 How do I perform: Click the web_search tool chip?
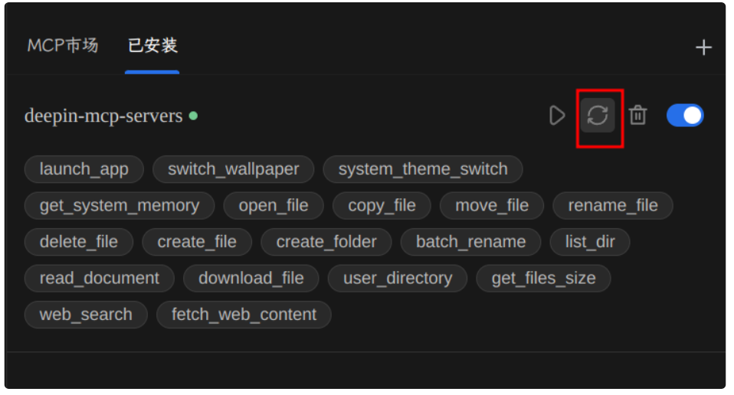[x=86, y=315]
